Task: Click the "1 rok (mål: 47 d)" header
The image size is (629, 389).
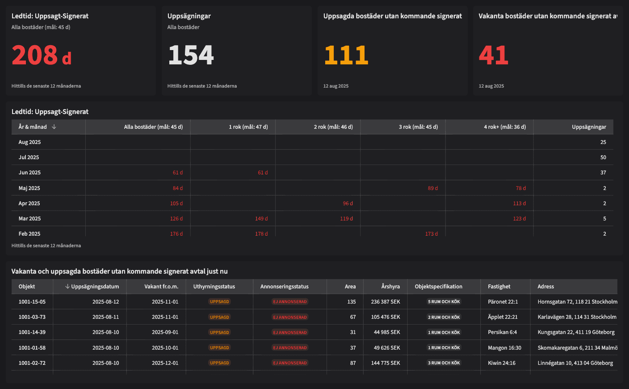Action: click(248, 127)
